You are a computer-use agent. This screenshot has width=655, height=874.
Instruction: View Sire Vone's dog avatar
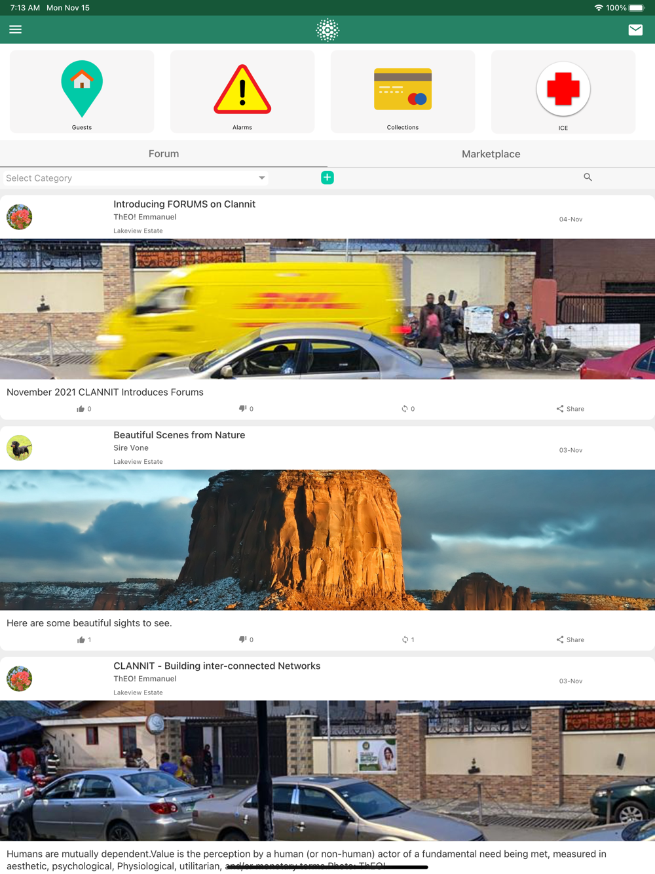pos(20,447)
